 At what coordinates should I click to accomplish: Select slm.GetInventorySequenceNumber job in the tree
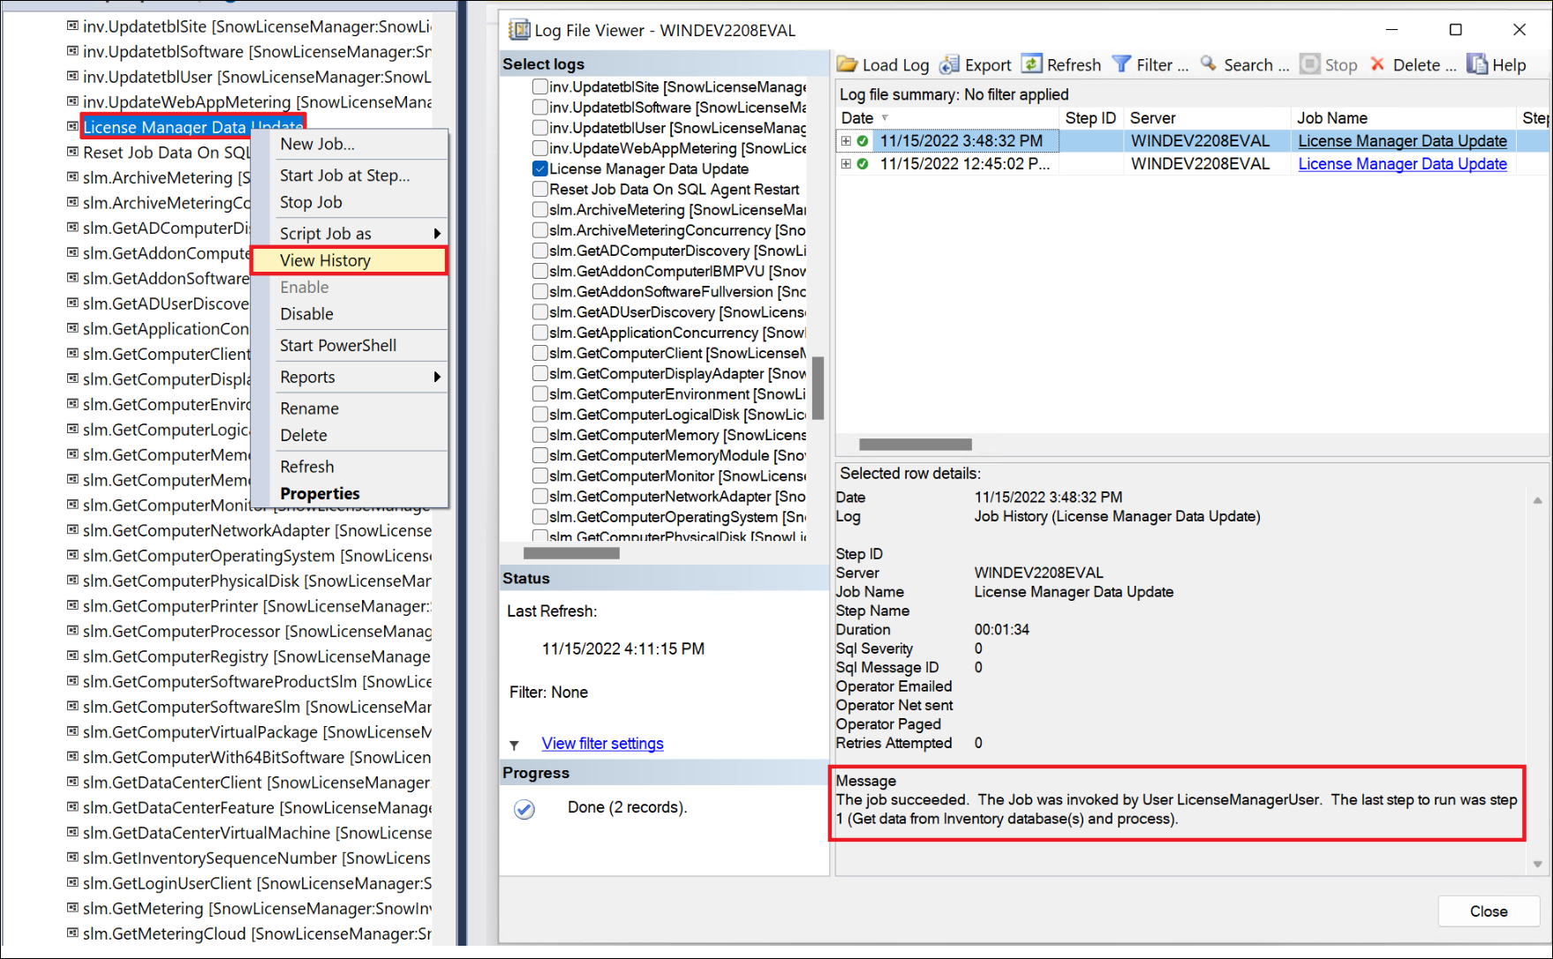pyautogui.click(x=256, y=858)
